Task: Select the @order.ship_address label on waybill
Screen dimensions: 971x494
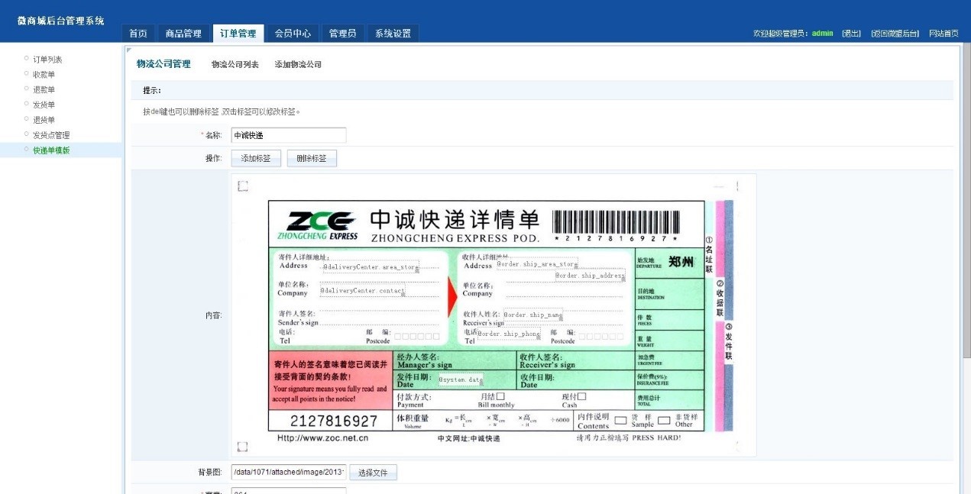Action: point(589,276)
